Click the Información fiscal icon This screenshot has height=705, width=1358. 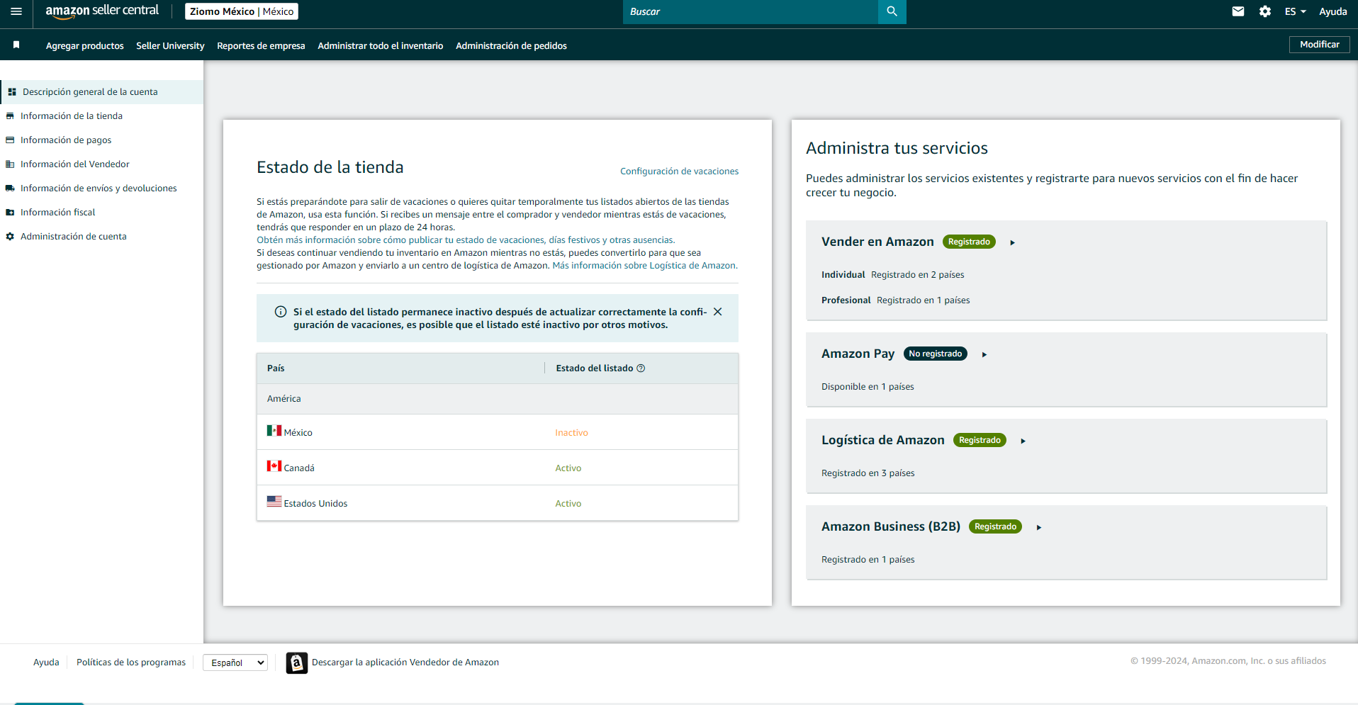[10, 213]
